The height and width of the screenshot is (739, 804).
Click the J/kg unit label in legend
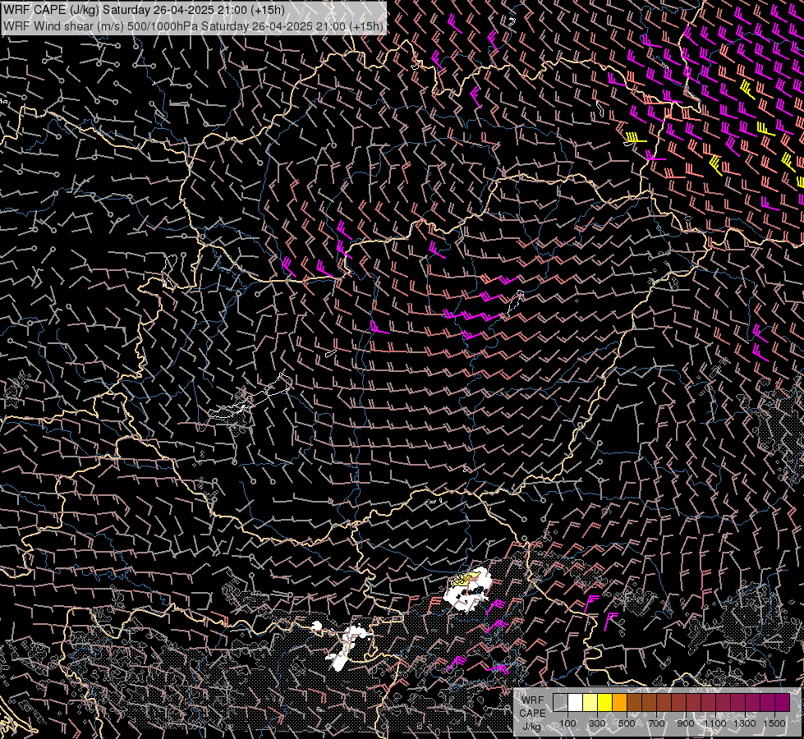coord(531,727)
